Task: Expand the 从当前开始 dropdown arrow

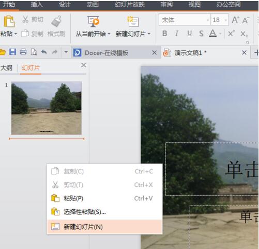Action: 109,34
